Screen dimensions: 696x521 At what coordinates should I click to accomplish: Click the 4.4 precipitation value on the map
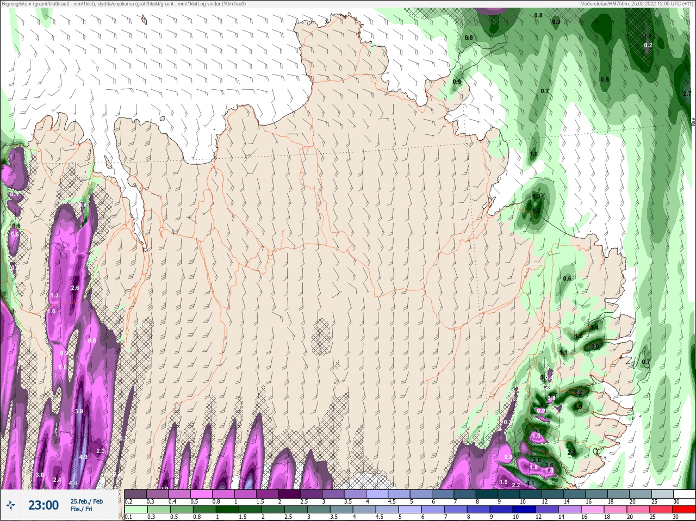coord(72,483)
